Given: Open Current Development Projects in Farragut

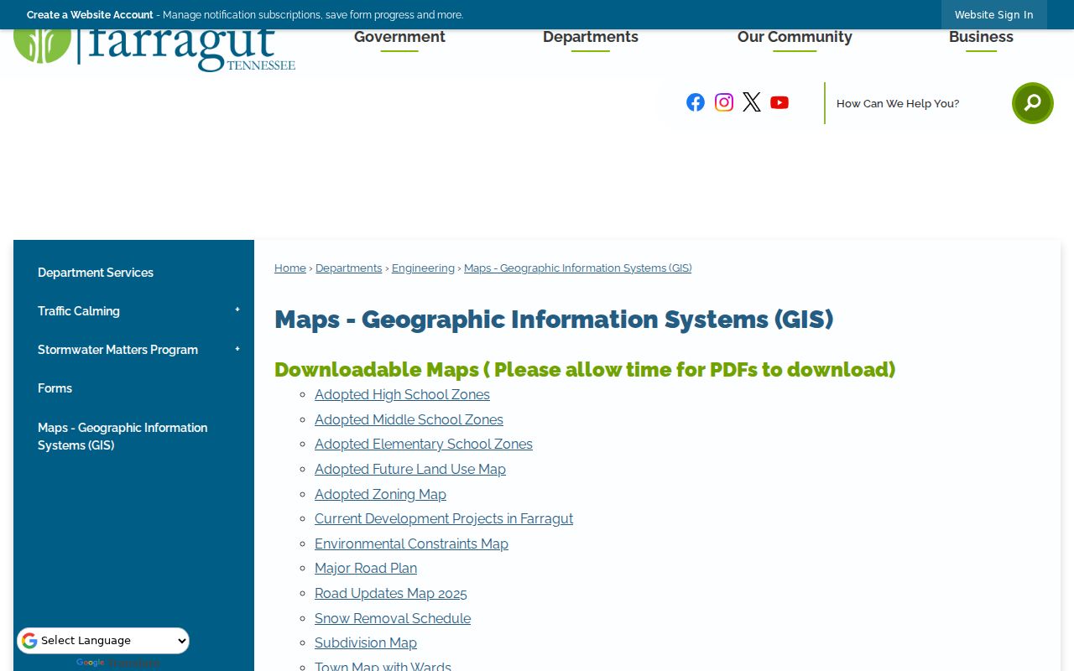Looking at the screenshot, I should pos(444,518).
